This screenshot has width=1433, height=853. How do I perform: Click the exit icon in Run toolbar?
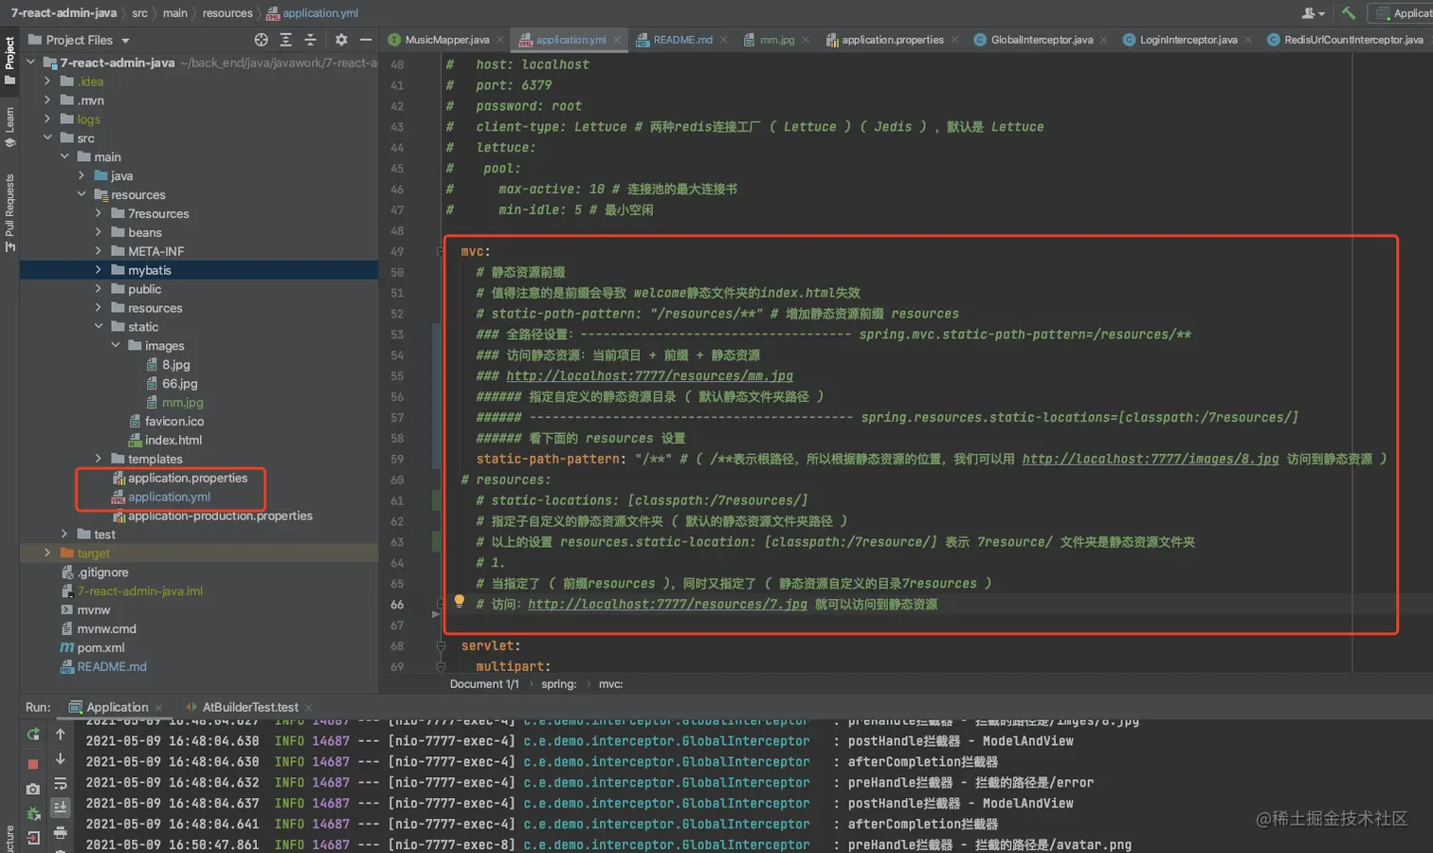(x=33, y=838)
